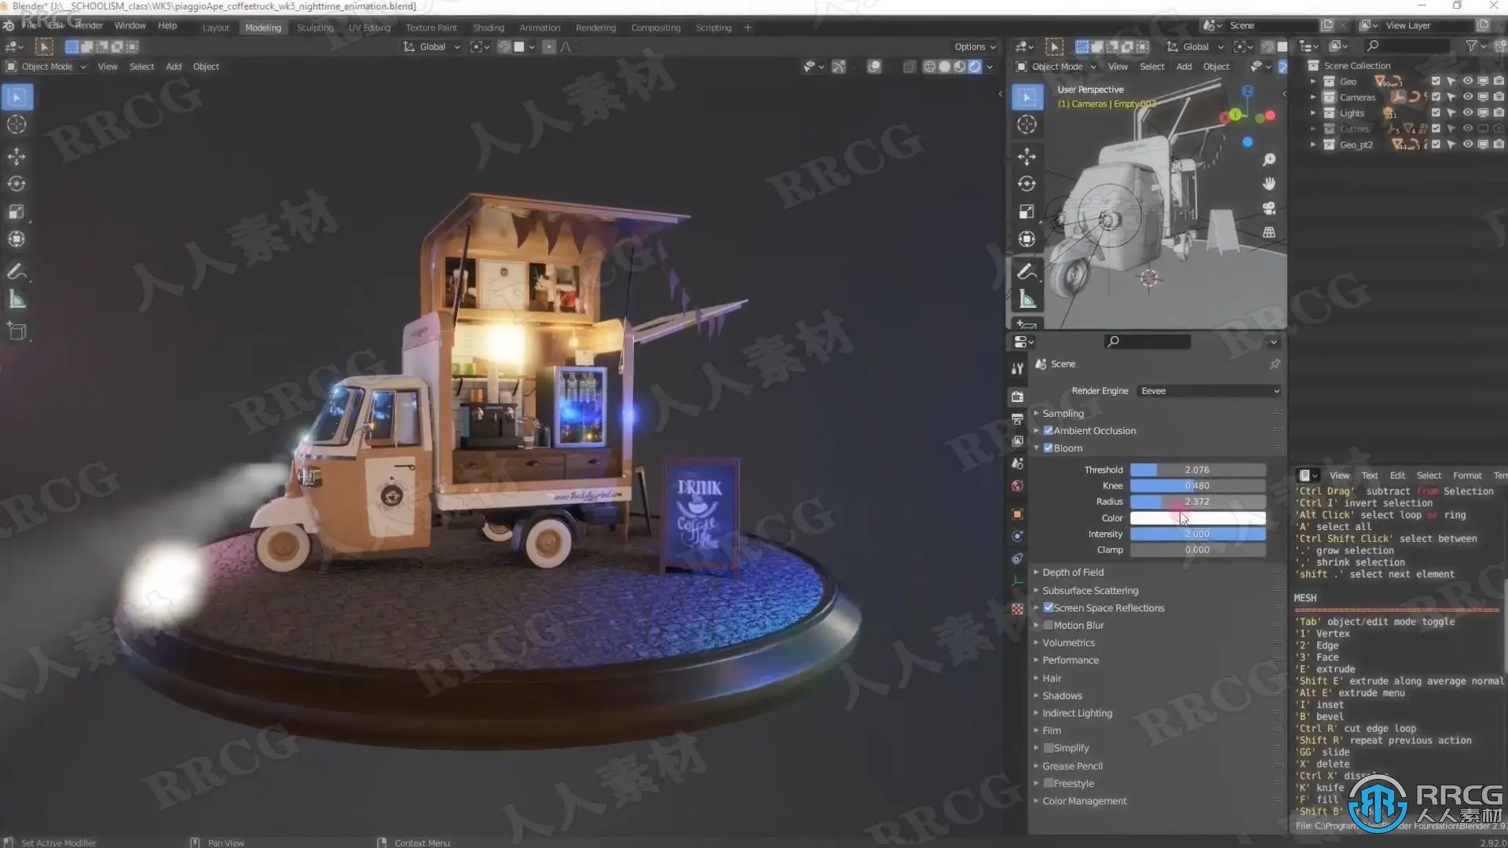1508x848 pixels.
Task: Open the Add menu in main viewport
Action: [173, 67]
